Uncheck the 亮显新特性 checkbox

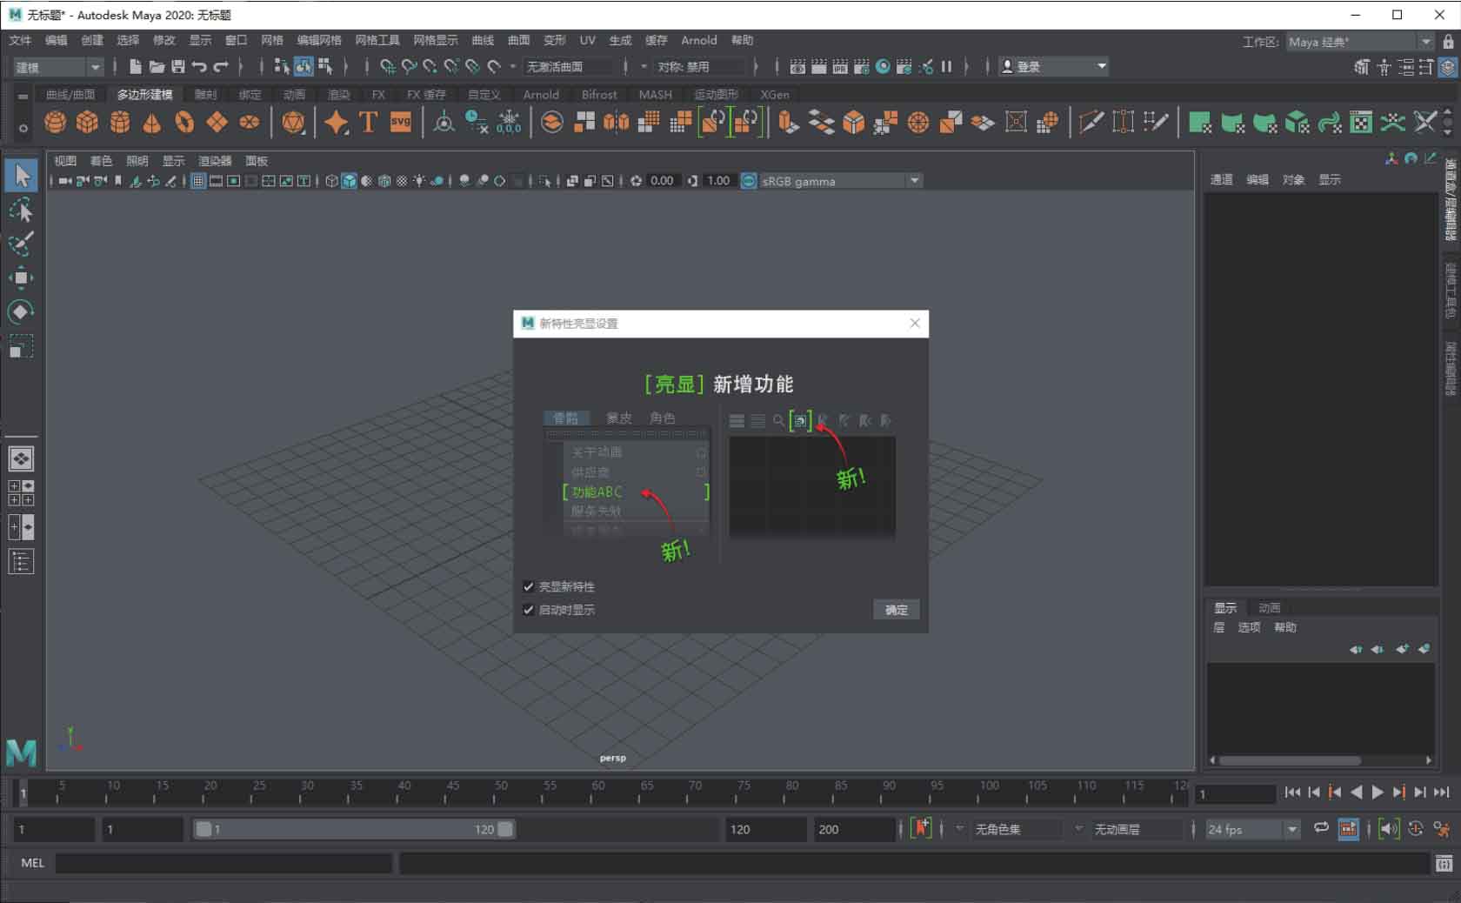point(528,586)
